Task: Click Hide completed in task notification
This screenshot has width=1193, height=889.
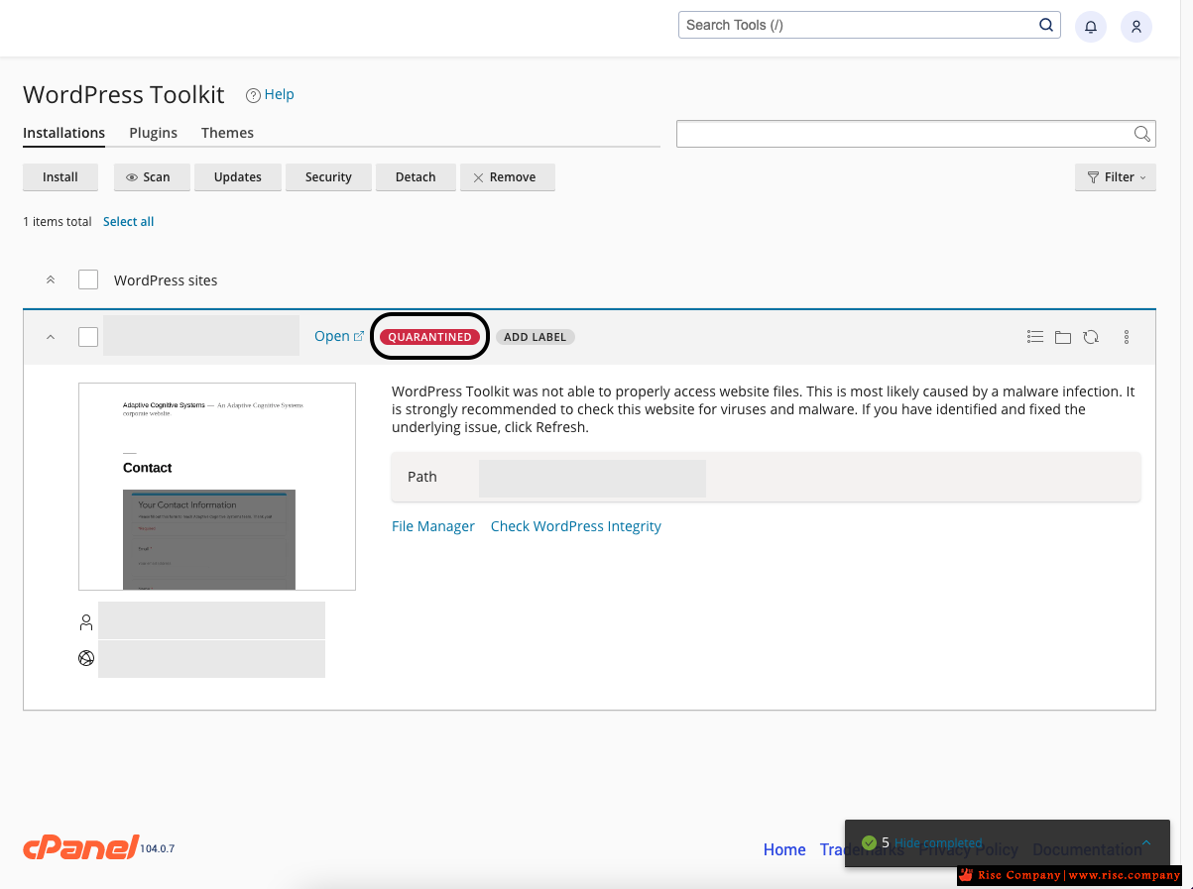Action: coord(938,842)
